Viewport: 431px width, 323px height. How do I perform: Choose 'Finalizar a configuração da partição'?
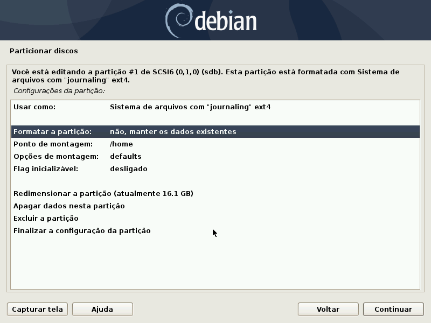pos(215,230)
